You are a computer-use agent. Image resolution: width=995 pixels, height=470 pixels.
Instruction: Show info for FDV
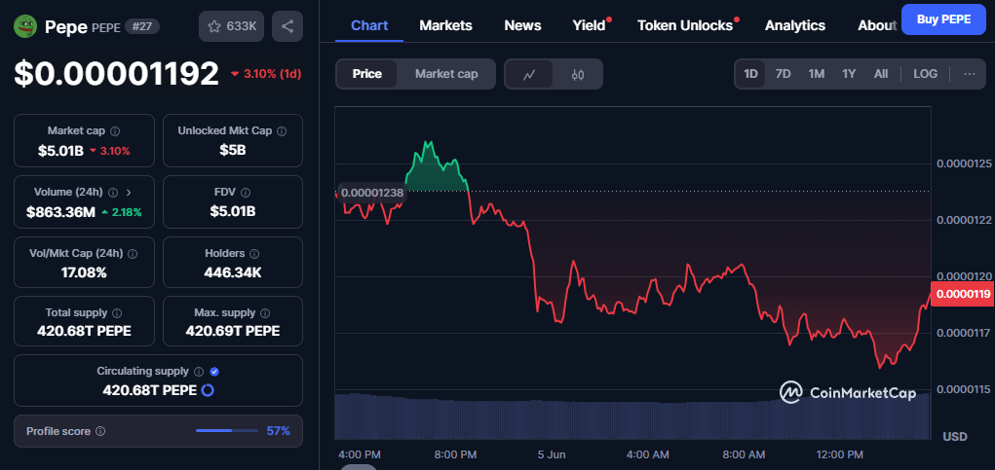tap(246, 192)
